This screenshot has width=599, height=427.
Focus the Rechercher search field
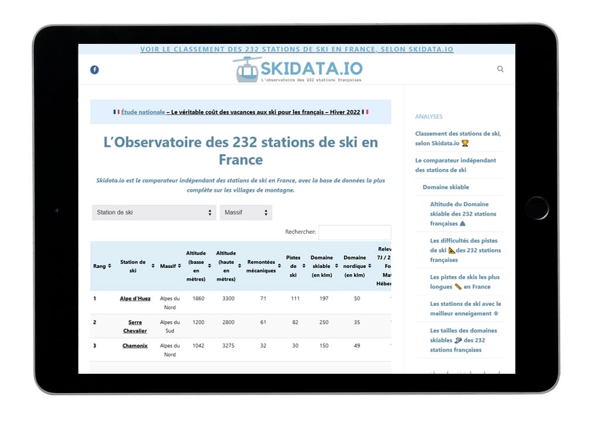point(354,232)
